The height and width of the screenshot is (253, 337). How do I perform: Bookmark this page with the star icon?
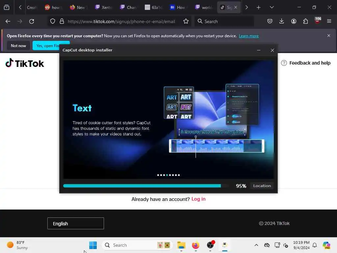tap(186, 21)
